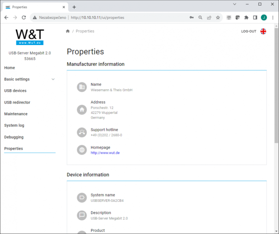Close the Properties browser tab
The width and height of the screenshot is (279, 234).
pos(64,7)
